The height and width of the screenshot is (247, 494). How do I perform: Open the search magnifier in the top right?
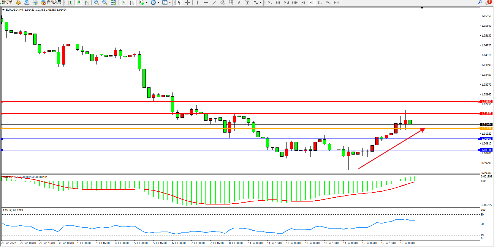pyautogui.click(x=480, y=2)
